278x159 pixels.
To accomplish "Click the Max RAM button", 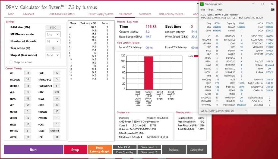I will pyautogui.click(x=124, y=147).
